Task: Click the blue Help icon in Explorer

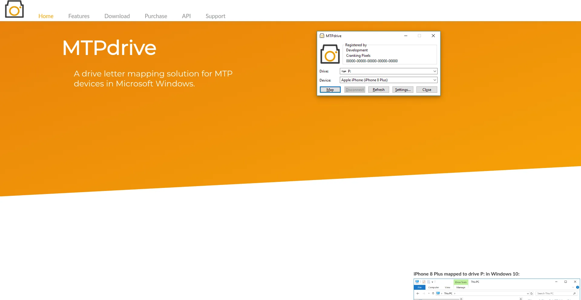Action: [577, 287]
